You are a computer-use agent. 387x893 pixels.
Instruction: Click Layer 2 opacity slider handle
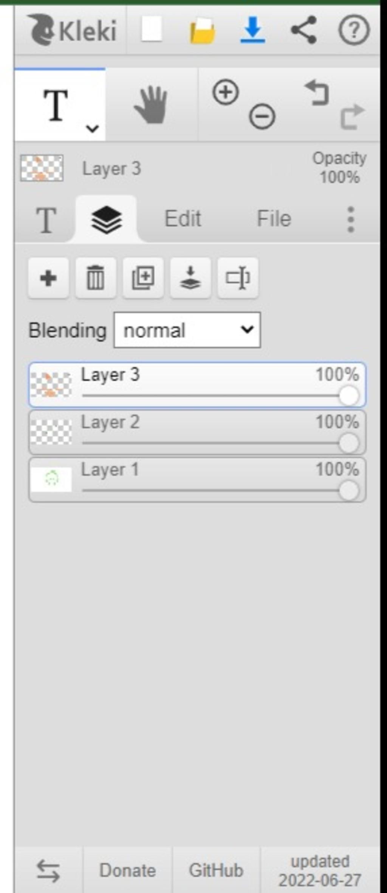pos(349,443)
